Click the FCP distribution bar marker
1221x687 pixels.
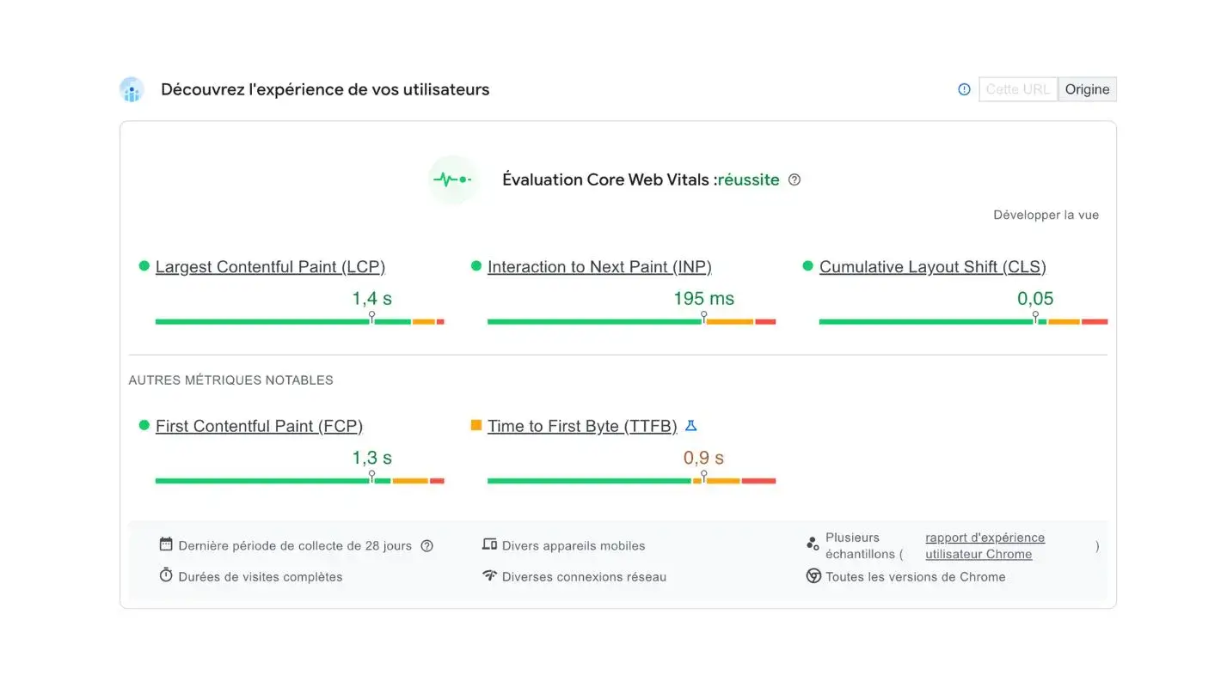click(371, 477)
